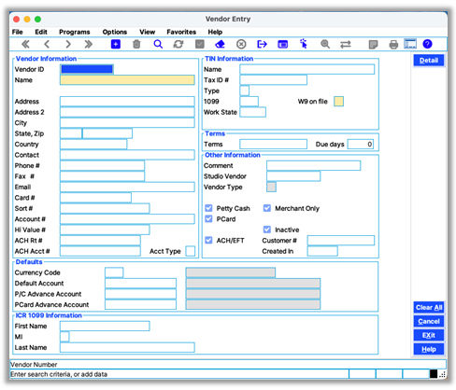456x390 pixels.
Task: Click the Tax ID # field
Action: click(x=273, y=80)
